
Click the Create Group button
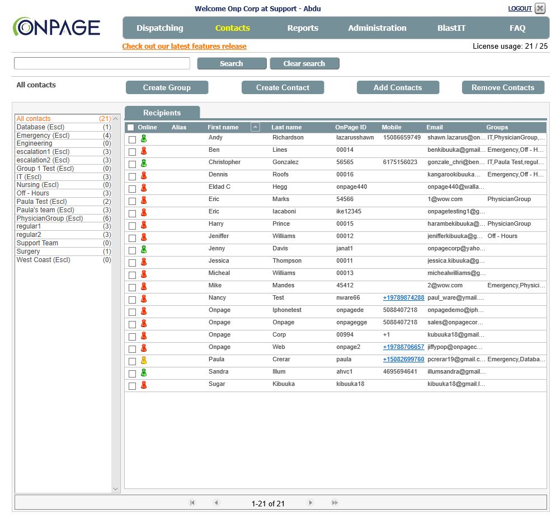[x=167, y=87]
